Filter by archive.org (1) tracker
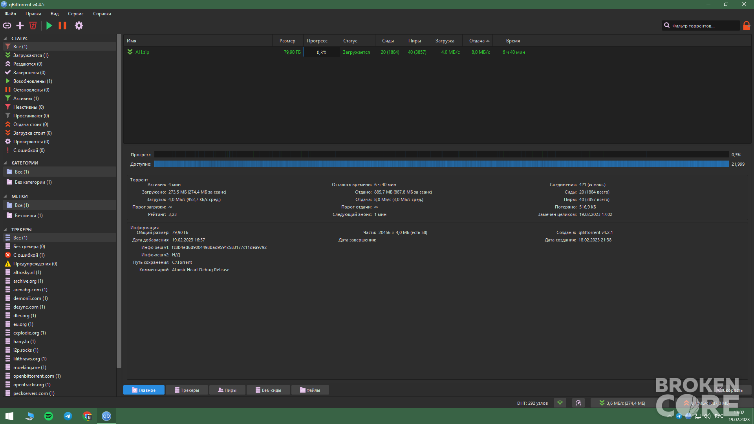The image size is (754, 424). pos(60,281)
